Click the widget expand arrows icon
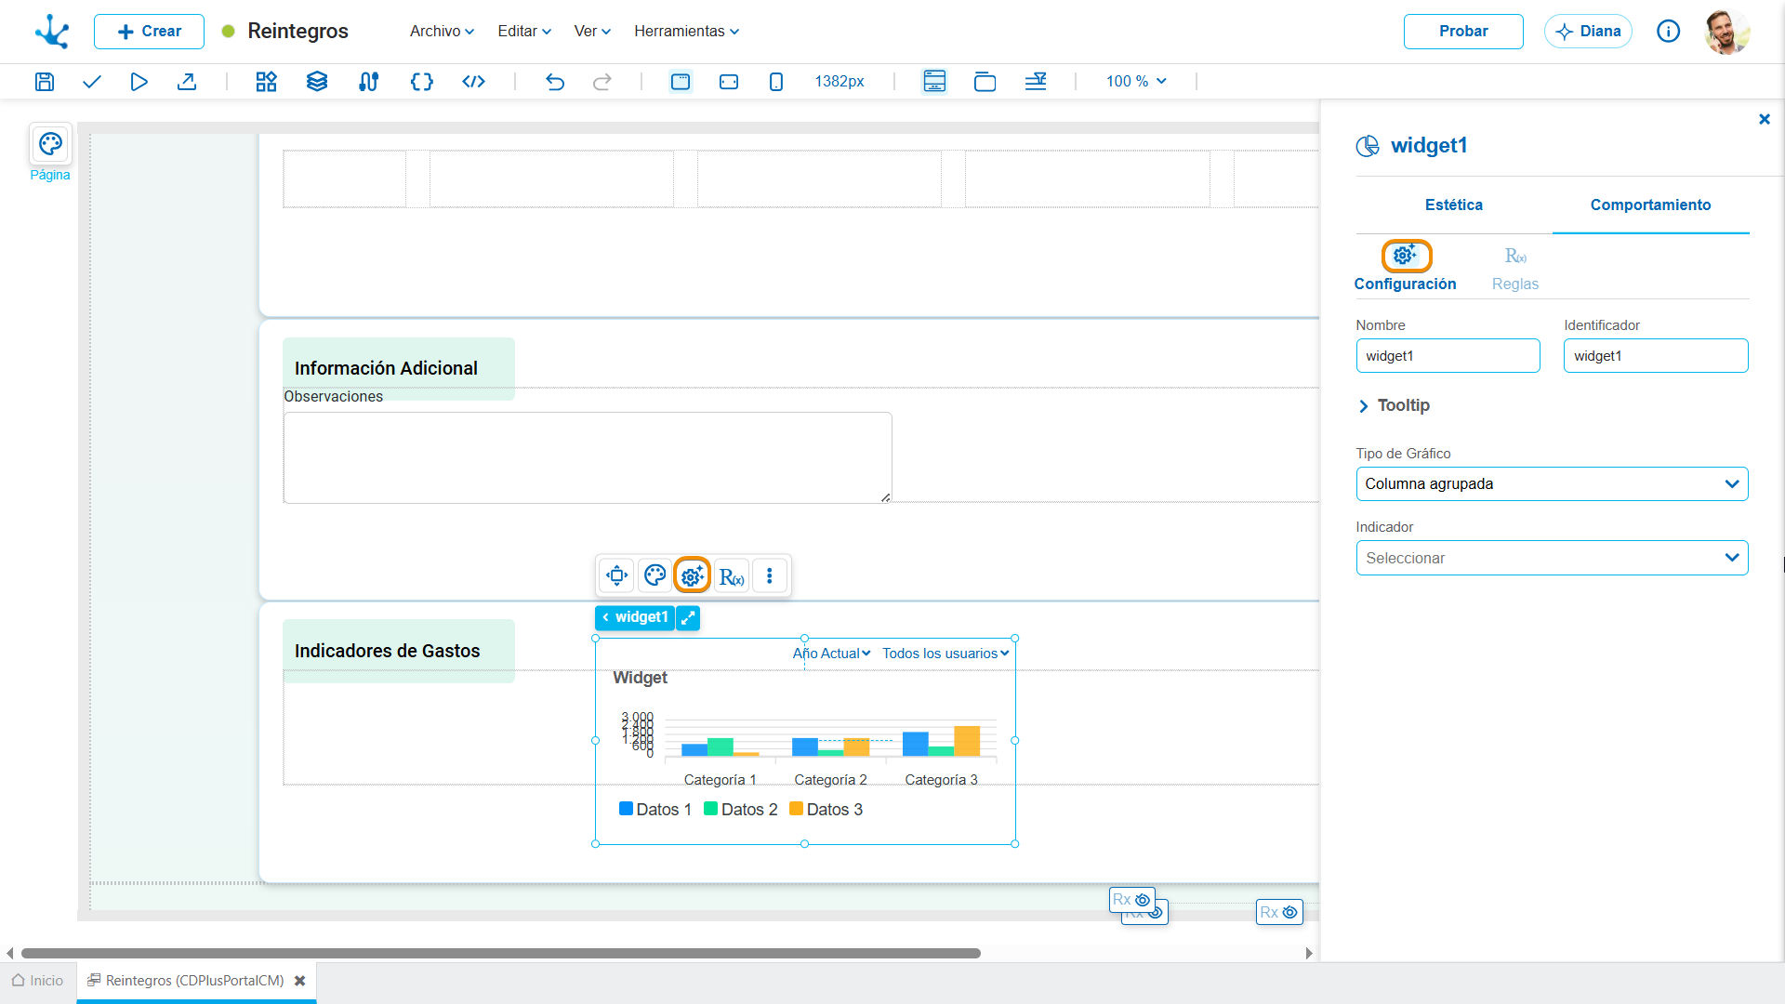The image size is (1785, 1004). coord(688,617)
